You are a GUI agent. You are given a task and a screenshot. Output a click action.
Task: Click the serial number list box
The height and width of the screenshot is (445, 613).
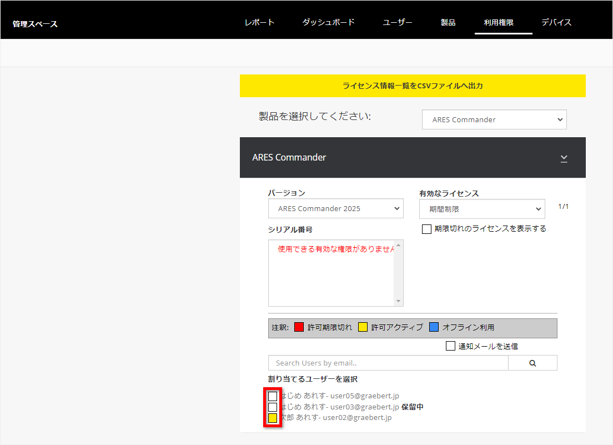pos(336,273)
